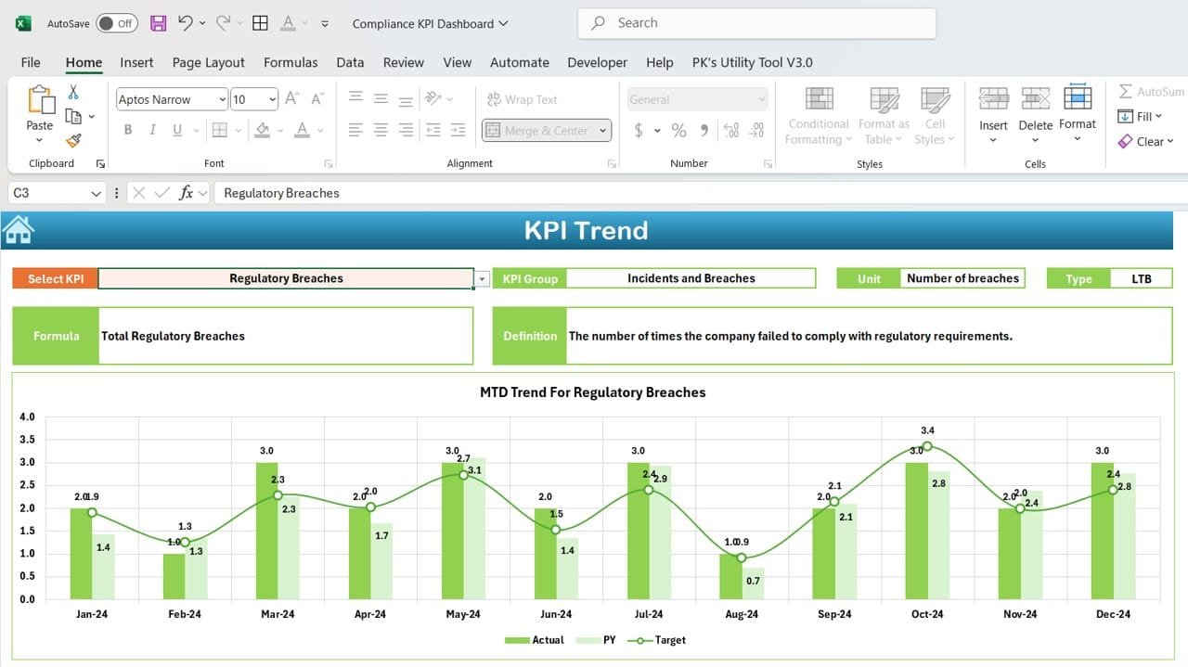Toggle Bold formatting
Screen dimensions: 1188x667
point(128,130)
